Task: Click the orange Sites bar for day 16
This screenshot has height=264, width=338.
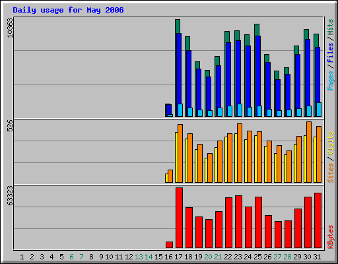Action: [x=170, y=176]
